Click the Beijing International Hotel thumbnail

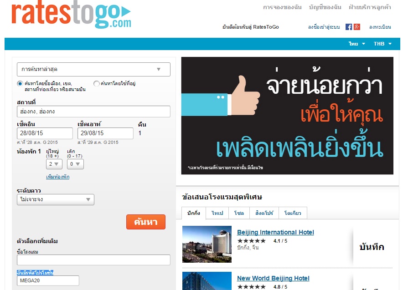[207, 244]
